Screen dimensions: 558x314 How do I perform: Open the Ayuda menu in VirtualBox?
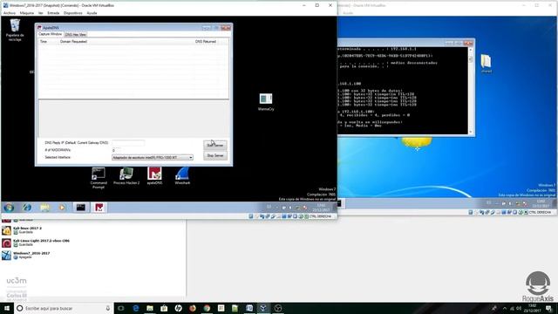[92, 13]
